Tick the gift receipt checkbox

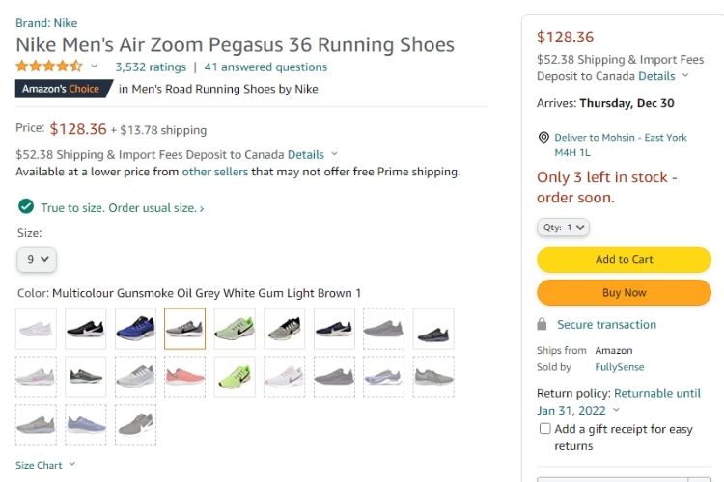tap(545, 429)
